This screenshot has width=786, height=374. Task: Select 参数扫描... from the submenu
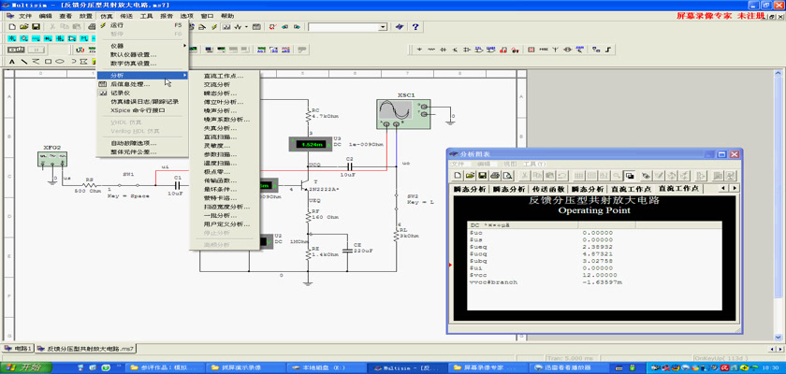(224, 154)
